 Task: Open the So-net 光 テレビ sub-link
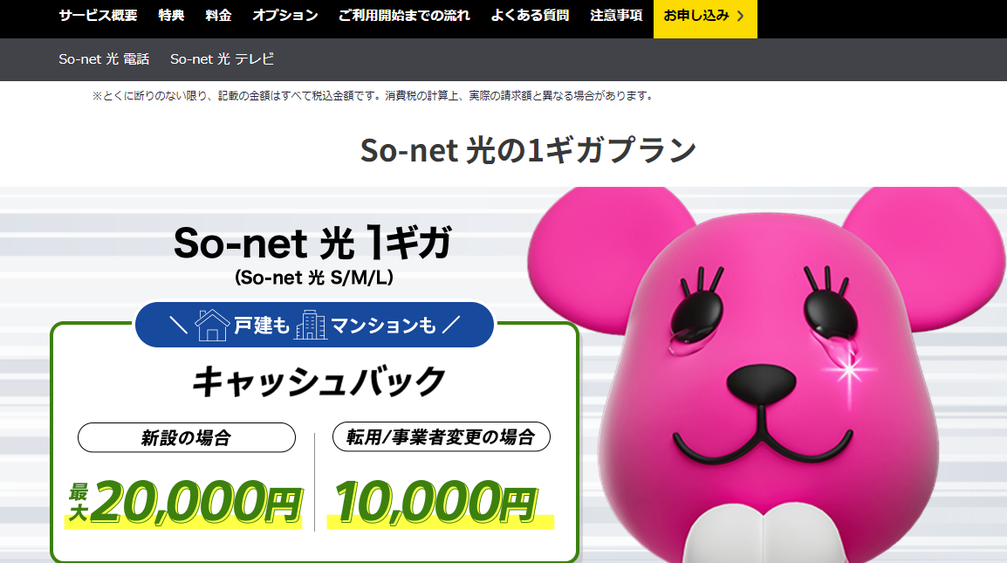click(x=222, y=59)
